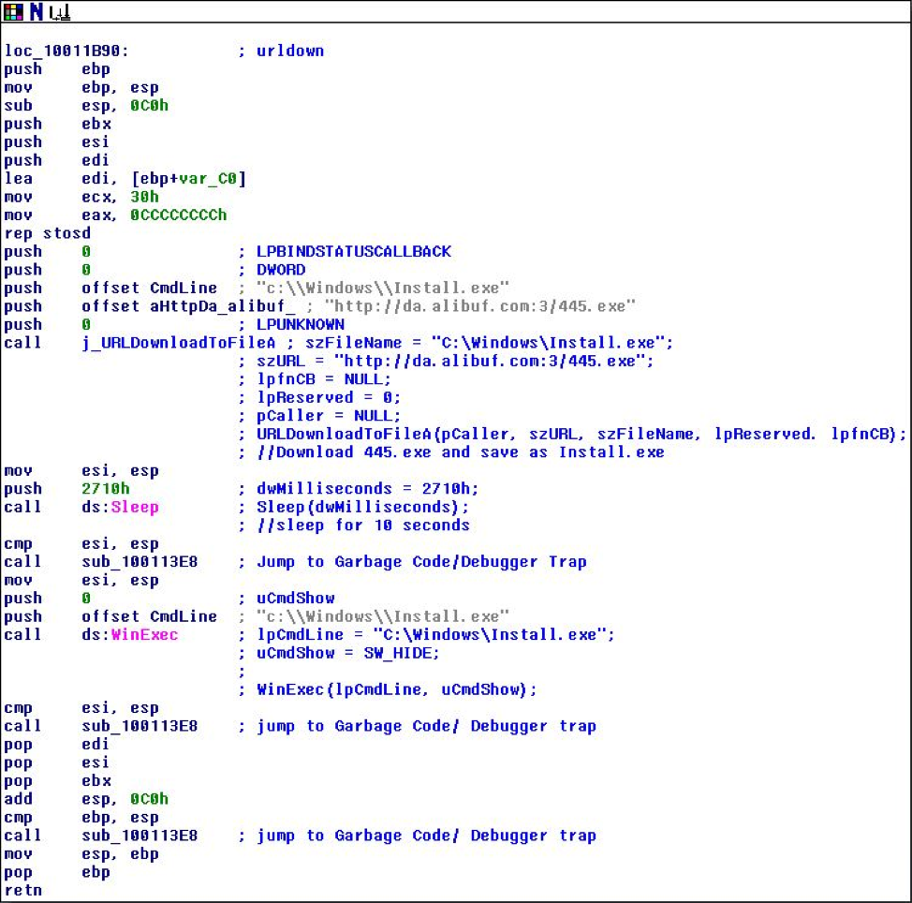
Task: Click the 'rep stosd' instruction
Action: click(47, 233)
